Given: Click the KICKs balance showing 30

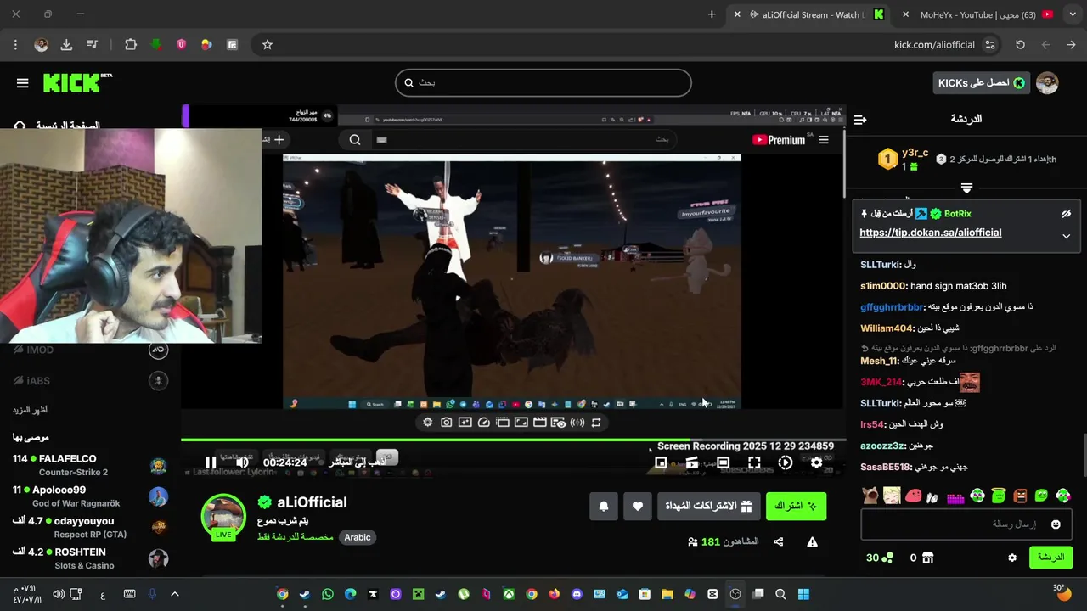Looking at the screenshot, I should point(879,558).
